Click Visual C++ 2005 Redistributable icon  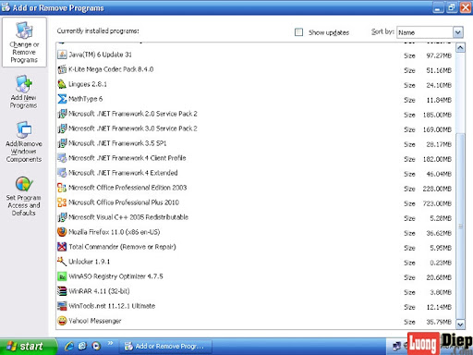click(62, 217)
